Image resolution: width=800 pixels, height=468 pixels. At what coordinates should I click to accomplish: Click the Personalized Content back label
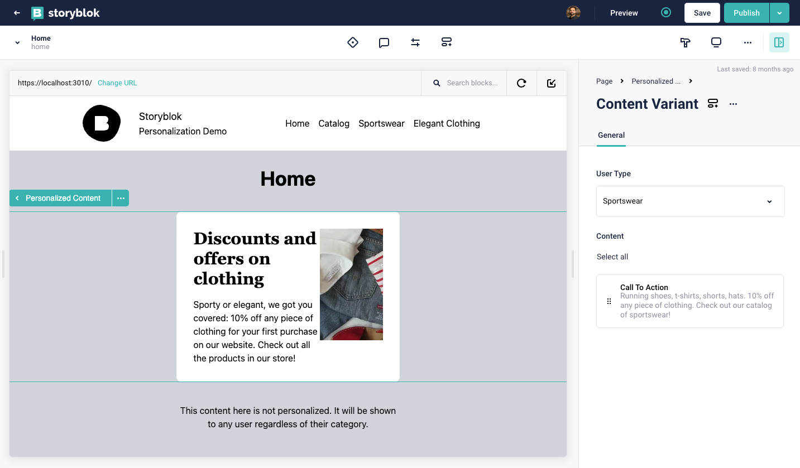pyautogui.click(x=60, y=198)
